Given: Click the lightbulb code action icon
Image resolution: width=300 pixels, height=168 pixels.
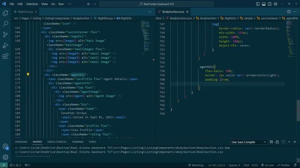Looking at the screenshot, I should coord(28,74).
